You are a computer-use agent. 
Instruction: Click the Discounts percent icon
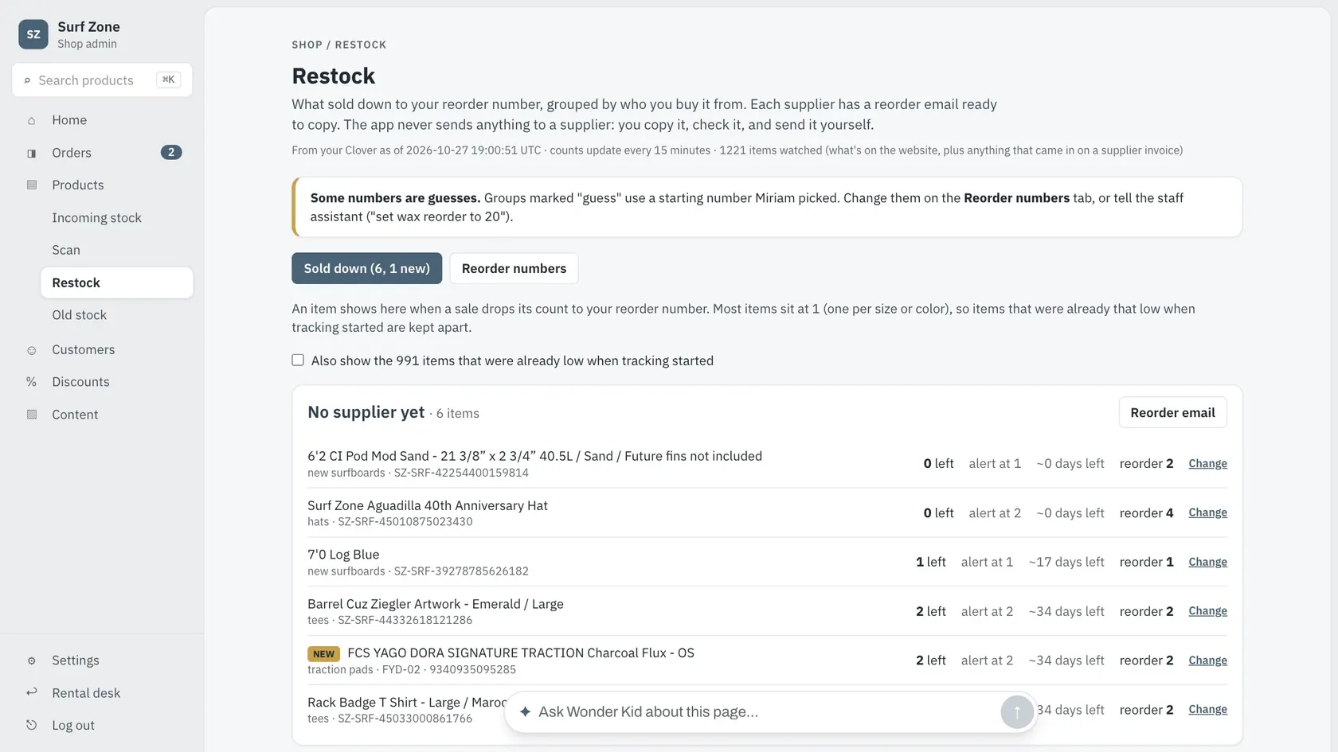pyautogui.click(x=32, y=382)
